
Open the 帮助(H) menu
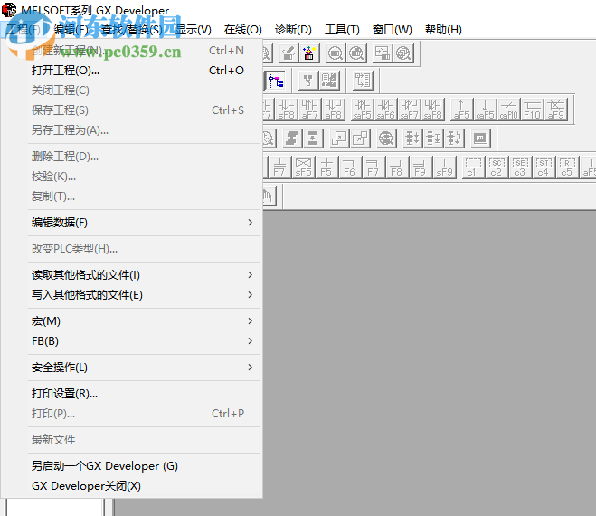[x=443, y=30]
